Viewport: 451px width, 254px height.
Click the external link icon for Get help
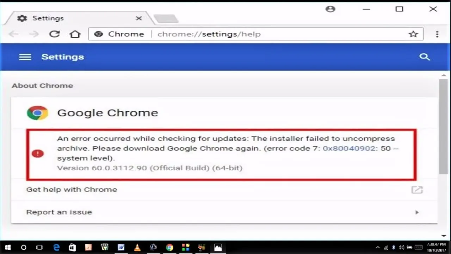[417, 189]
